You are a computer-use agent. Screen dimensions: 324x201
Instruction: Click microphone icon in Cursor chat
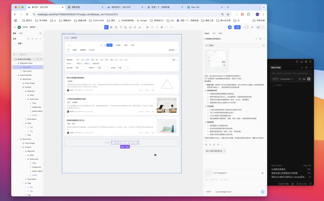pyautogui.click(x=309, y=79)
